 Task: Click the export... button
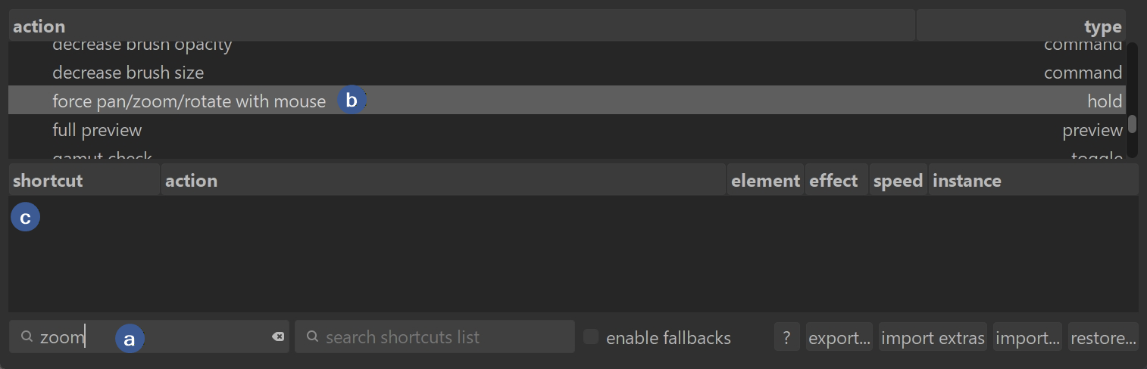839,337
